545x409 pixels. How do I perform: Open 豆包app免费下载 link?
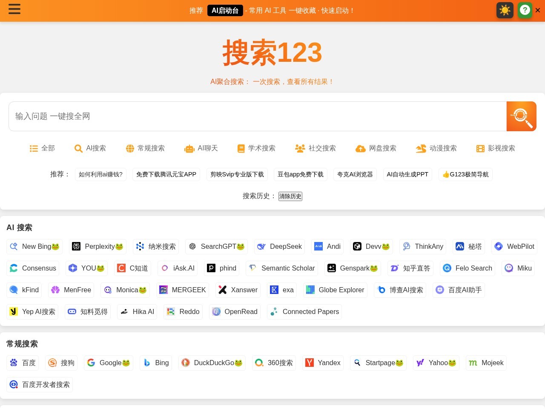pos(301,174)
